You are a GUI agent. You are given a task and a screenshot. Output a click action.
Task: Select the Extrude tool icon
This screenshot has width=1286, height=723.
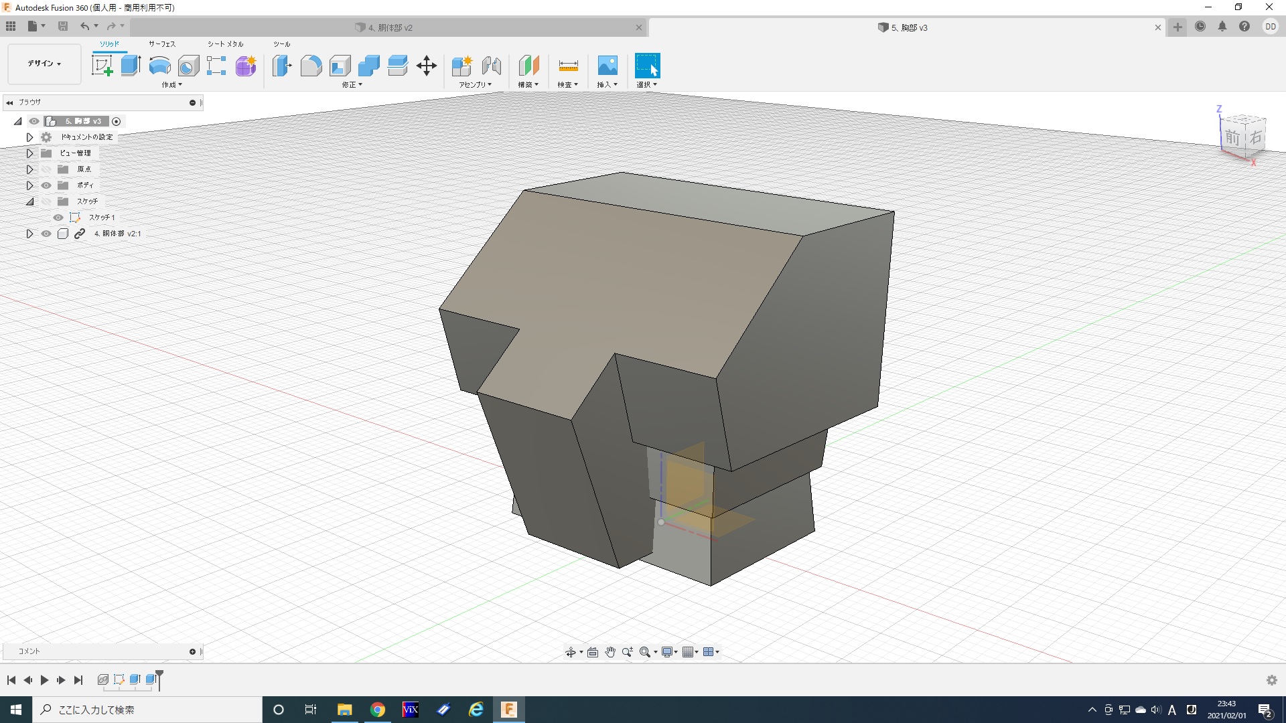pos(131,66)
